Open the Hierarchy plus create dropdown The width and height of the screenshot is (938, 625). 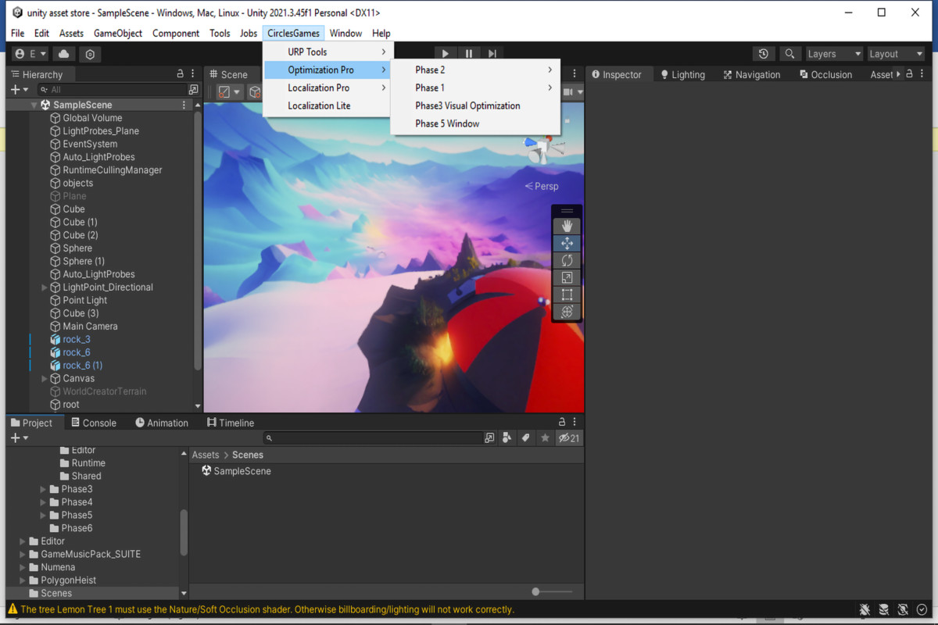click(20, 90)
